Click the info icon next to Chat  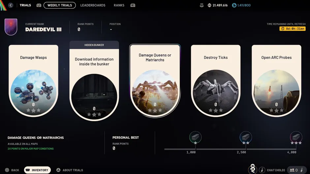pos(262,170)
